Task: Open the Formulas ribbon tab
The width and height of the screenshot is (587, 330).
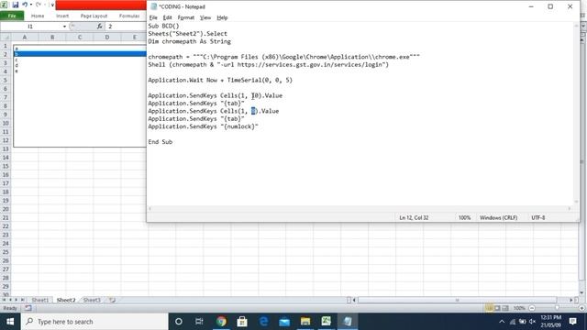Action: coord(129,16)
